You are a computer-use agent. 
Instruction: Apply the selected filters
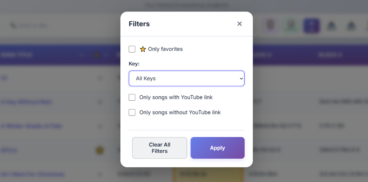tap(217, 148)
